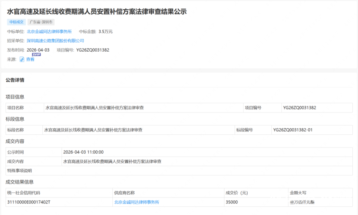This screenshot has height=215, width=358.
Task: Open supplier link 北京金诚同达律师事务所 in results table
Action: [136, 202]
